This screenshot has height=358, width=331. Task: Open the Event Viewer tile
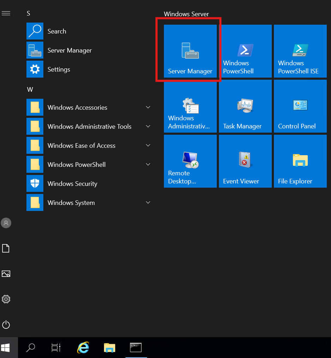tap(245, 162)
